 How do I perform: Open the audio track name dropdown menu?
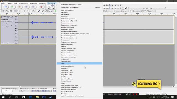click(8, 16)
